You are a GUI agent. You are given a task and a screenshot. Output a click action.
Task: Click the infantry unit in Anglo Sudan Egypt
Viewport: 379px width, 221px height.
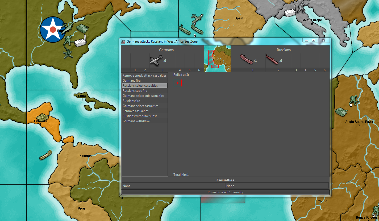(354, 100)
